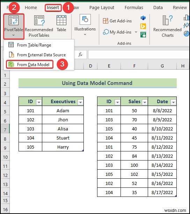Select the cell containing Jhon

63,120
